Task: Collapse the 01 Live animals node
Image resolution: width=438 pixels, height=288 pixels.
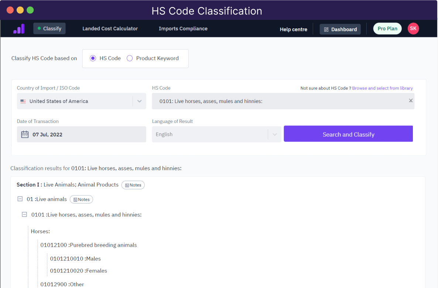Action: 20,199
